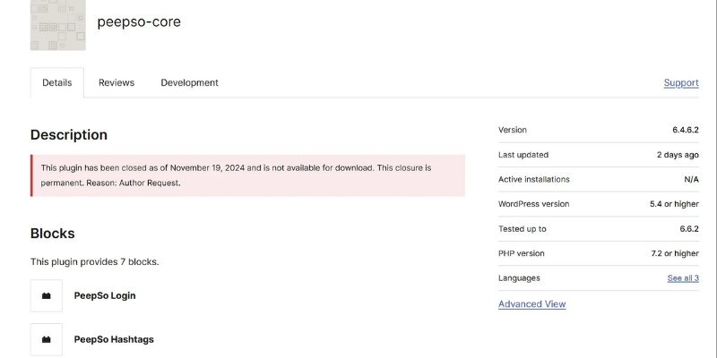The width and height of the screenshot is (717, 358).
Task: Click the peepso-core plugin thumbnail icon
Action: coord(58,25)
